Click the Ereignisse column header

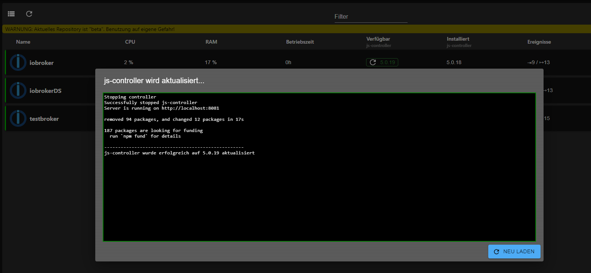click(x=539, y=42)
